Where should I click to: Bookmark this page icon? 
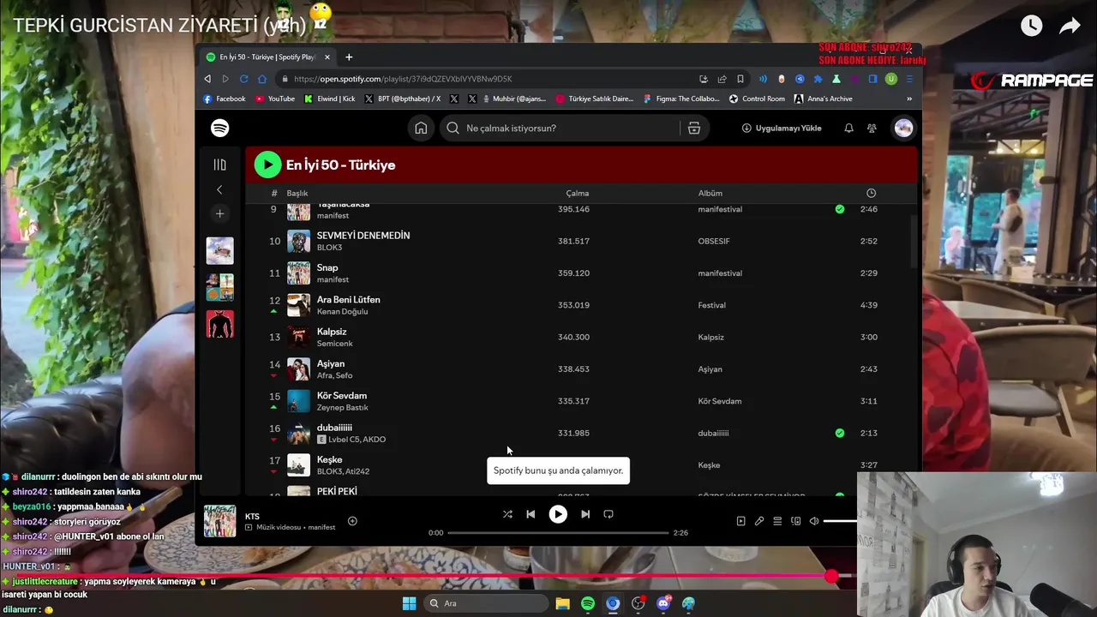[740, 79]
